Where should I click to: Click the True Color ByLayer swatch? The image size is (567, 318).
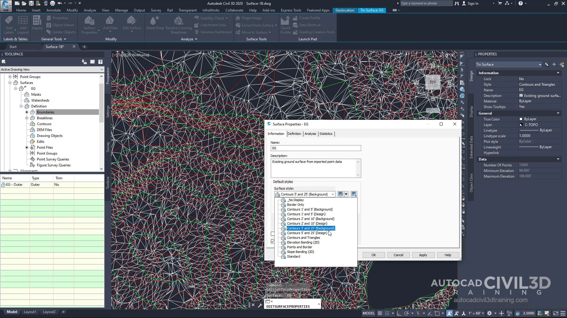click(521, 119)
